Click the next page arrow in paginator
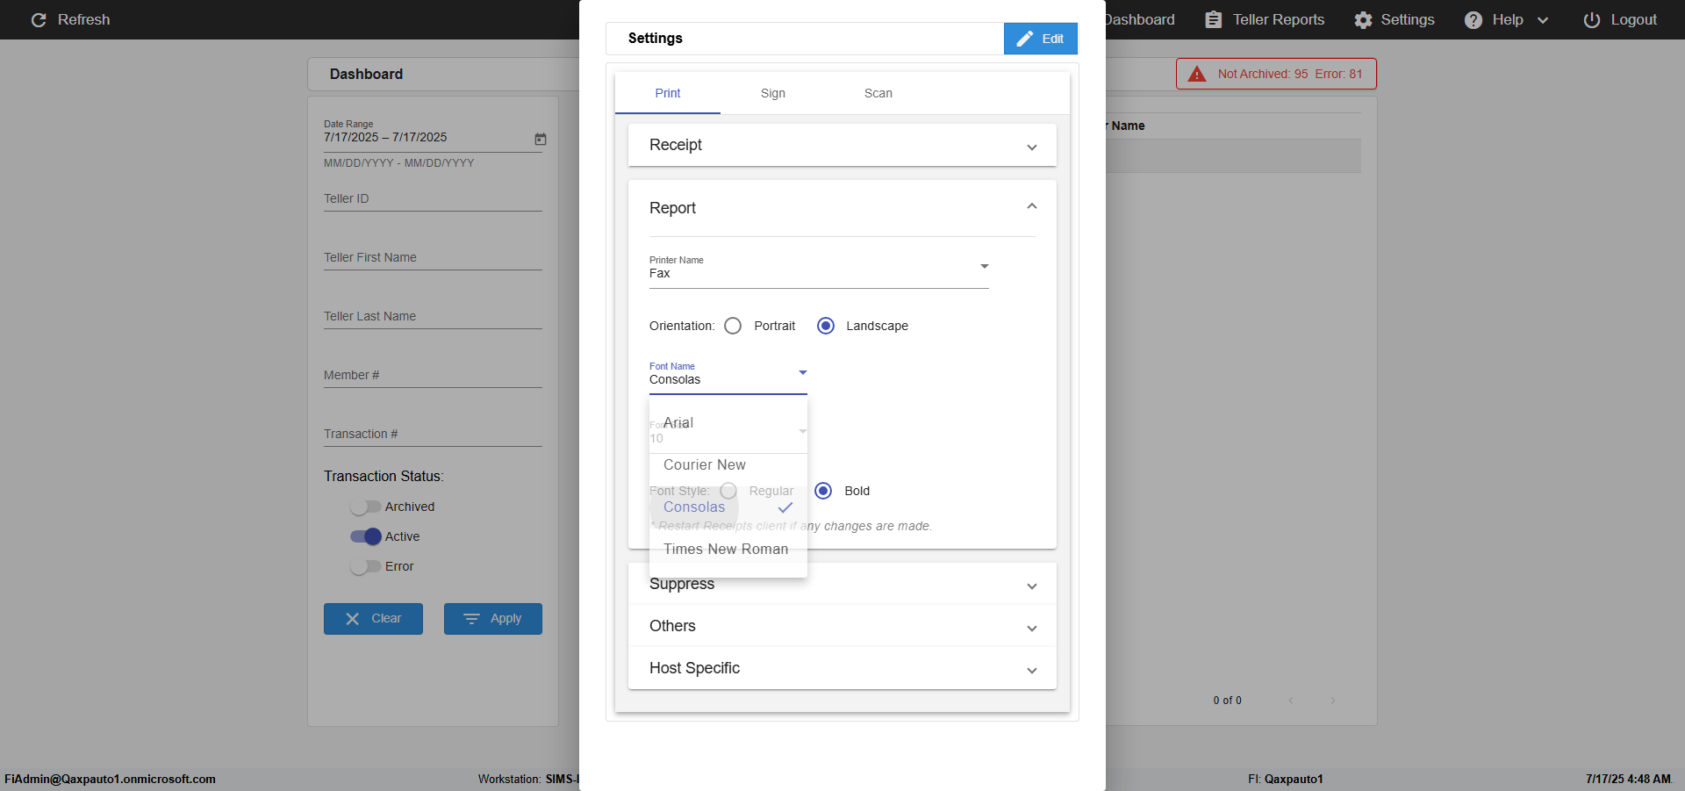 point(1333,701)
